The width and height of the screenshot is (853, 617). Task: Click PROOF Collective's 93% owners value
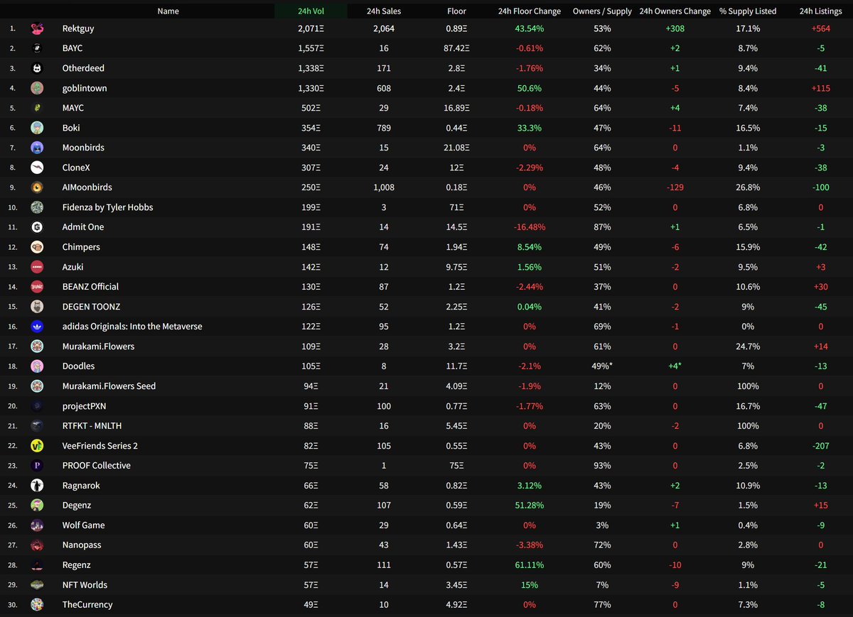[602, 466]
